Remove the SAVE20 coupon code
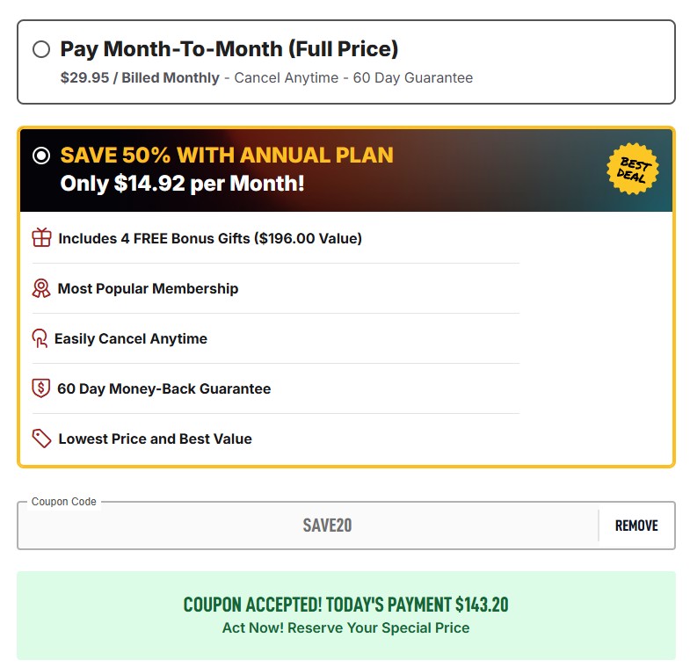This screenshot has height=667, width=690. [x=636, y=526]
